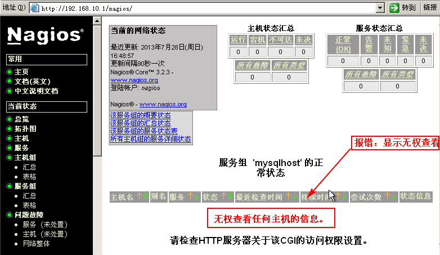
Task: Open 该服务组的服务状态表 link
Action: pyautogui.click(x=143, y=131)
